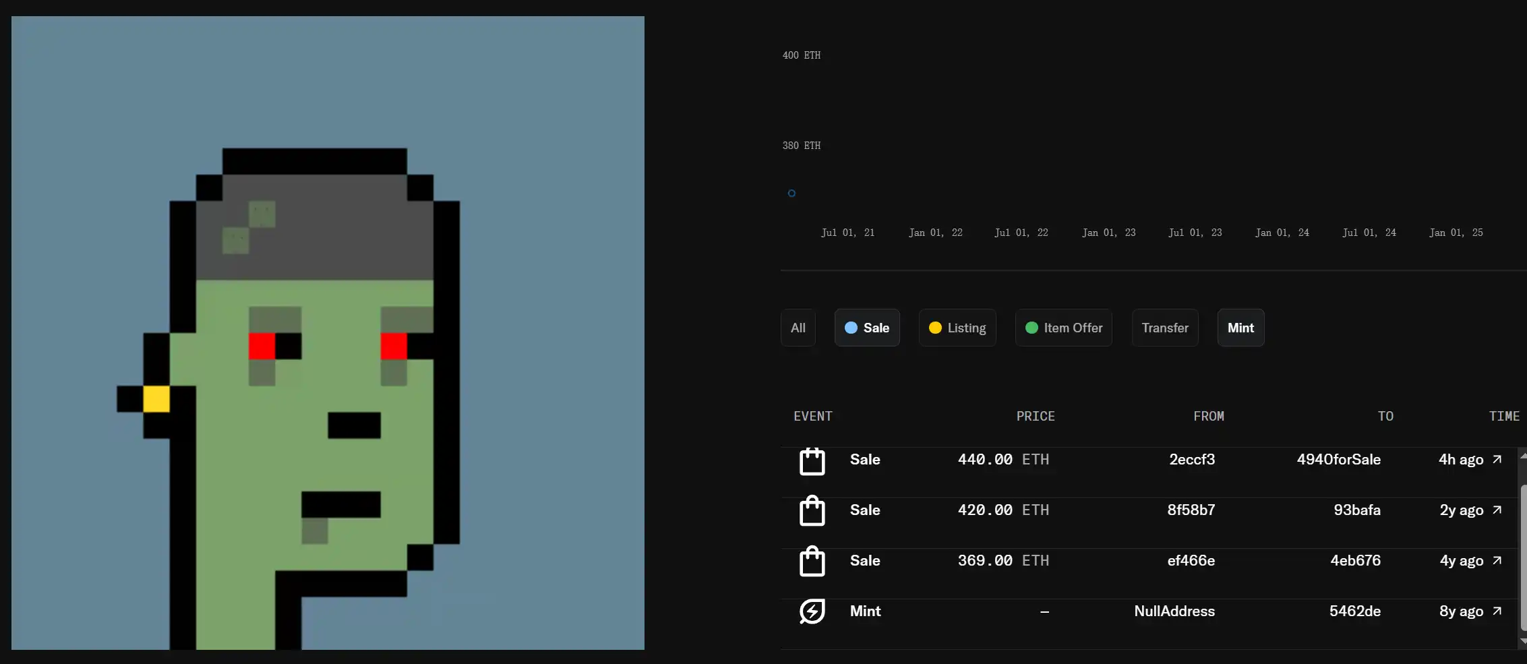Open seller address ef466e
Image resolution: width=1527 pixels, height=664 pixels.
pyautogui.click(x=1191, y=561)
